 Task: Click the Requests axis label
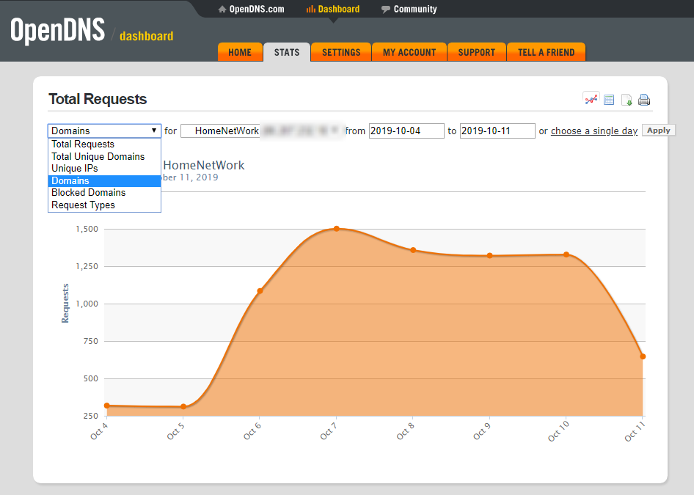65,304
